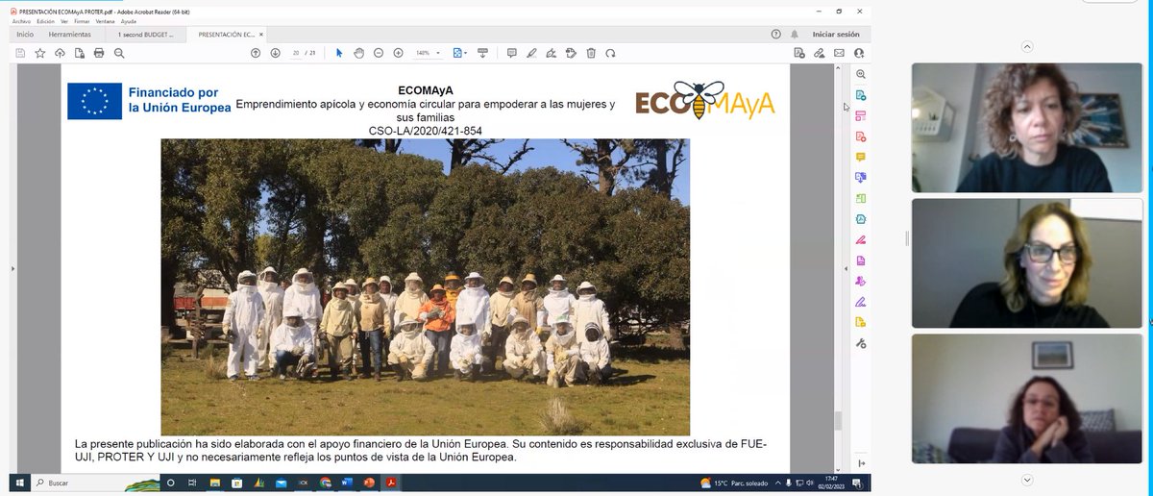Open the Ver menu
1153x496 pixels.
coord(64,20)
